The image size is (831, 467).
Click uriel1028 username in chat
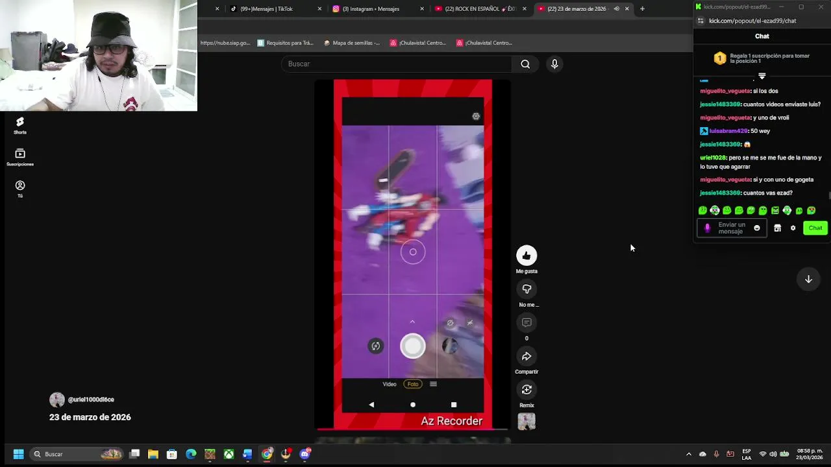(713, 158)
